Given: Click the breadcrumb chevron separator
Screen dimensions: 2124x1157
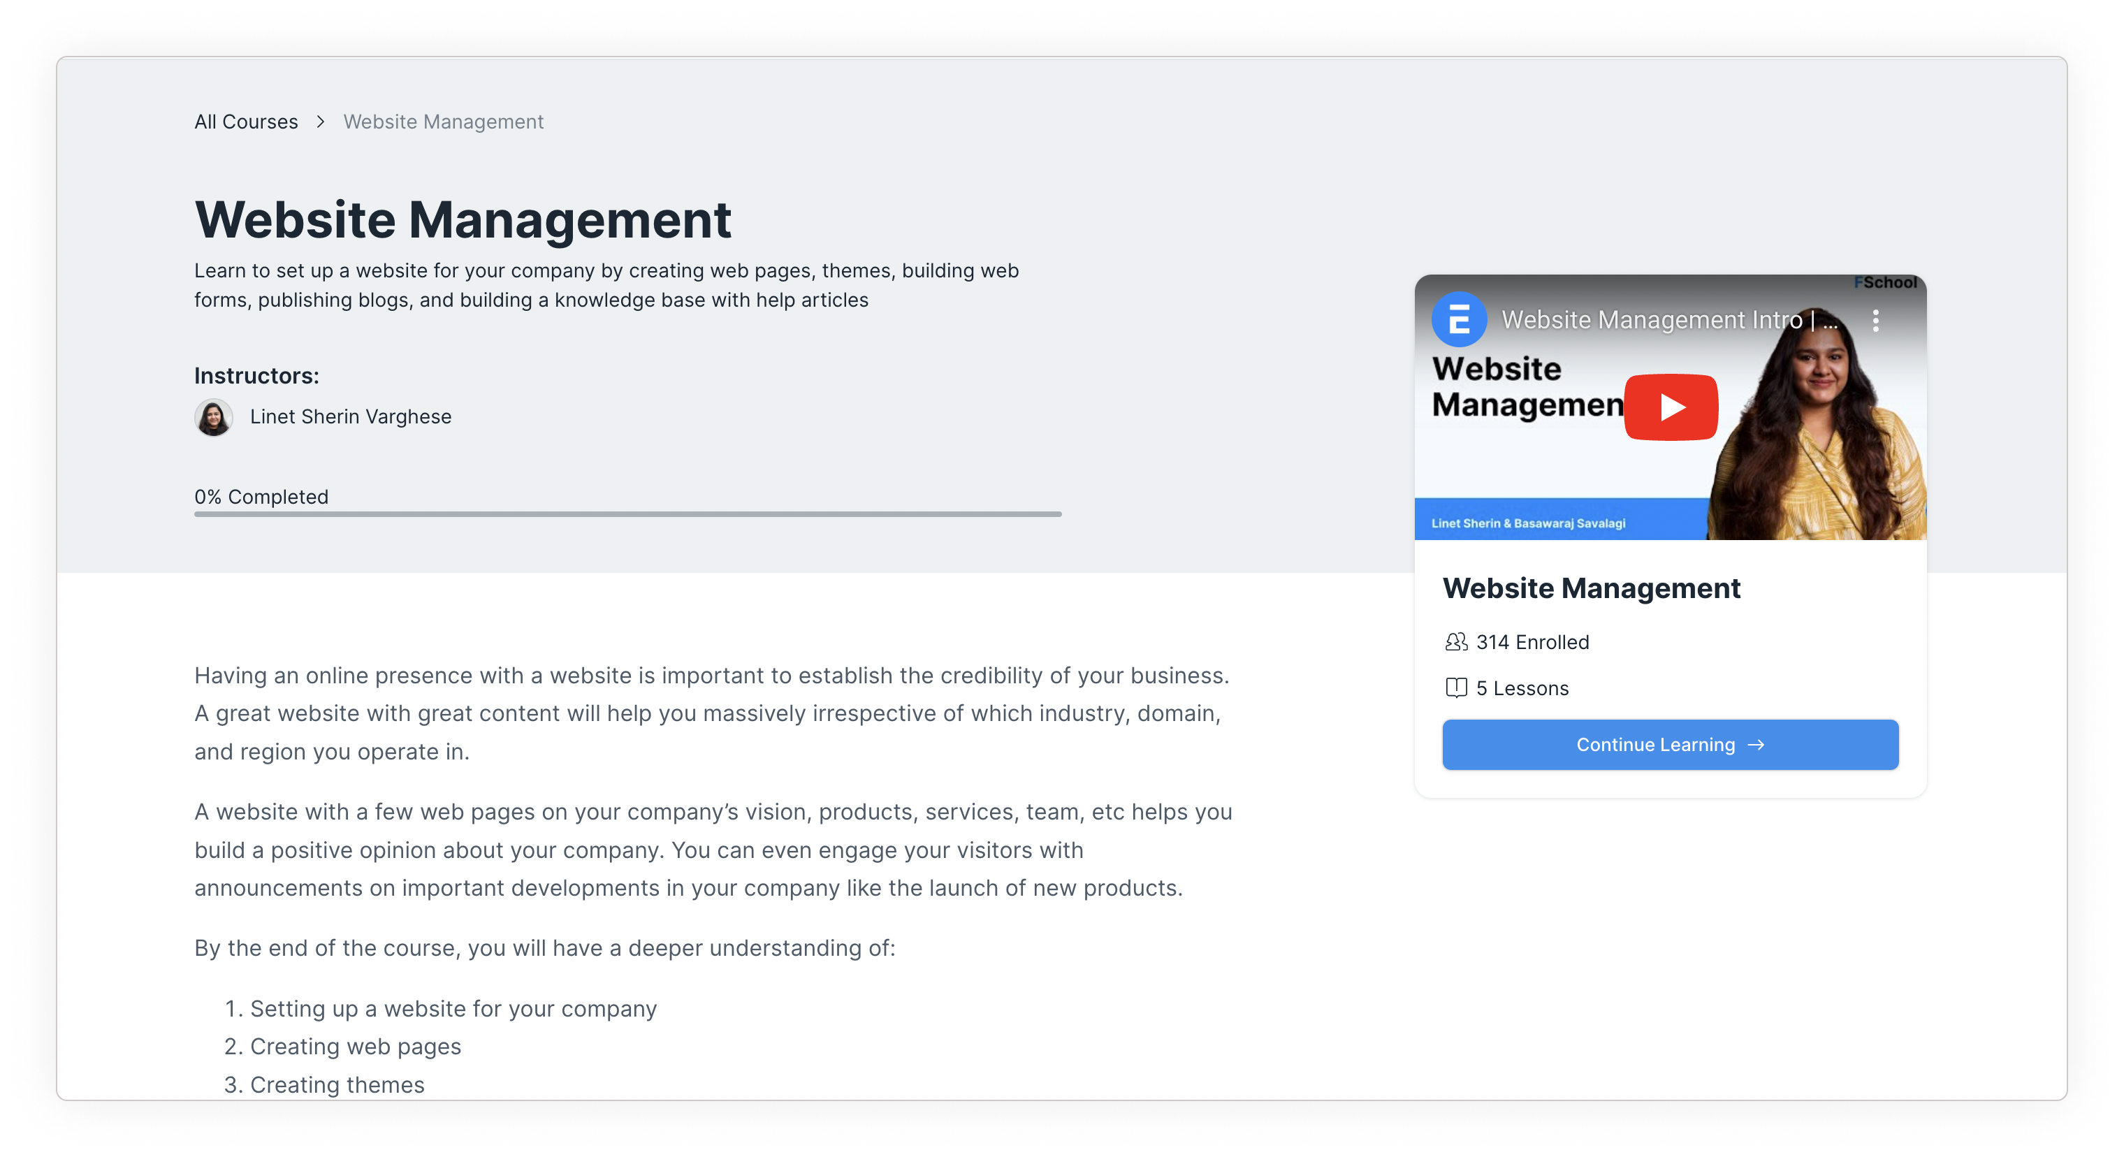Looking at the screenshot, I should [321, 122].
